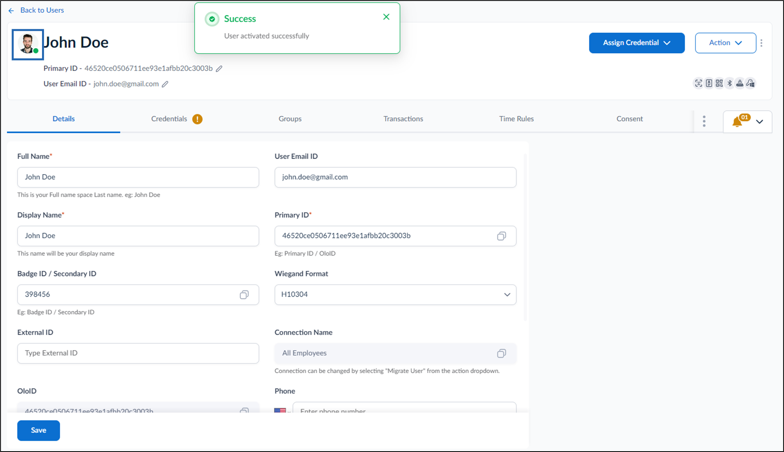
Task: Click the Badge ID / Secondary ID field
Action: point(138,295)
